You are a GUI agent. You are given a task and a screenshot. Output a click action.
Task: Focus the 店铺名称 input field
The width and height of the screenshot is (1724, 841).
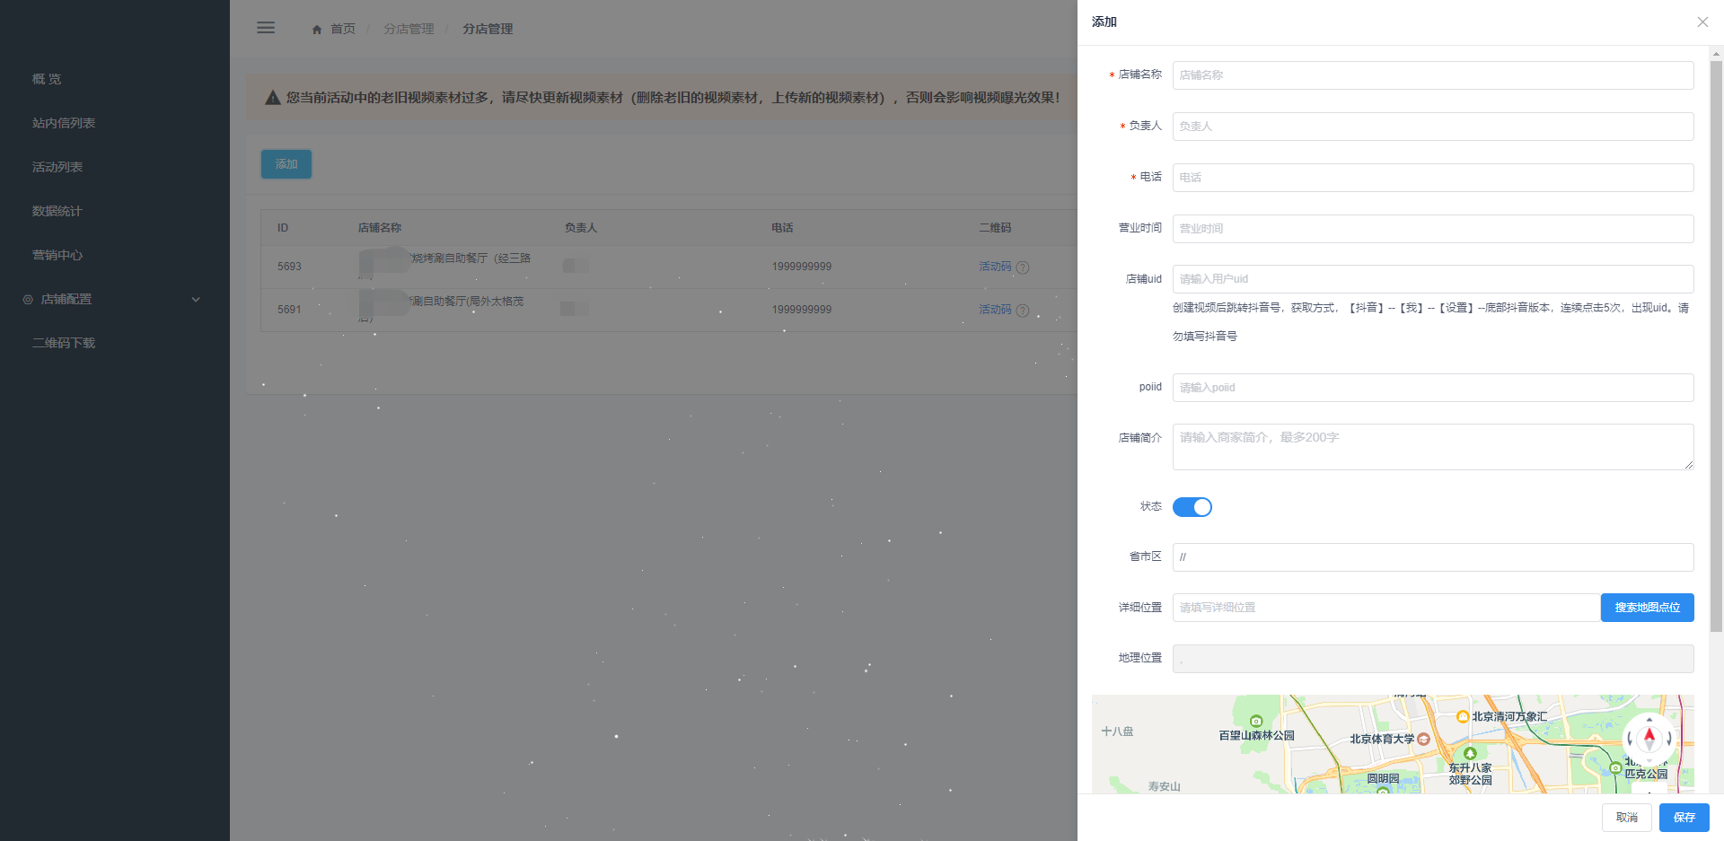1432,75
